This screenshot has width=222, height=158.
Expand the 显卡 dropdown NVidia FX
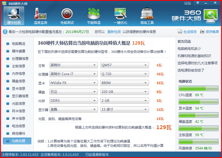click(x=74, y=83)
